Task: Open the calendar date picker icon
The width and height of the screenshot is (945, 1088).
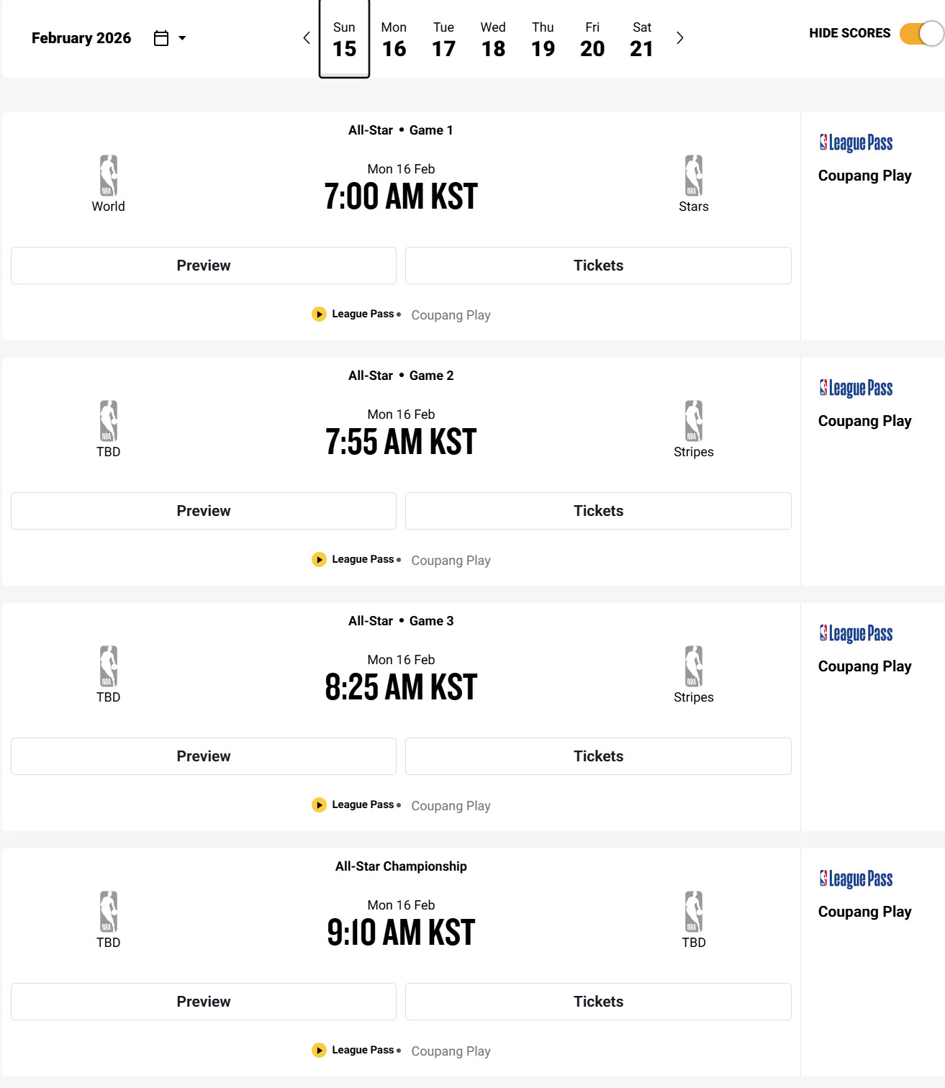Action: pos(161,38)
